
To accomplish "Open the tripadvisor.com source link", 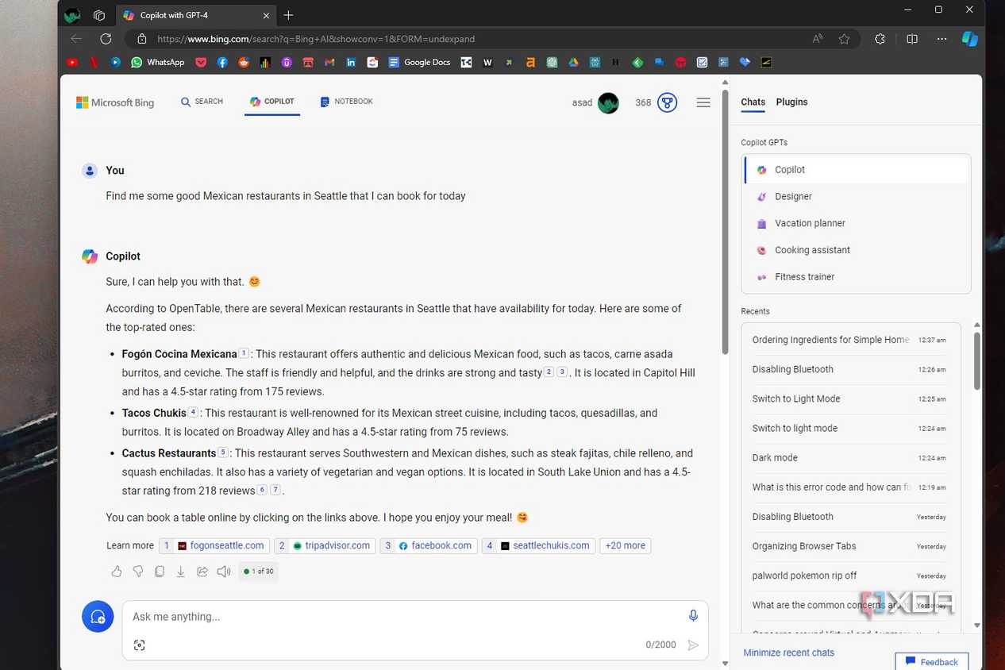I will point(324,546).
